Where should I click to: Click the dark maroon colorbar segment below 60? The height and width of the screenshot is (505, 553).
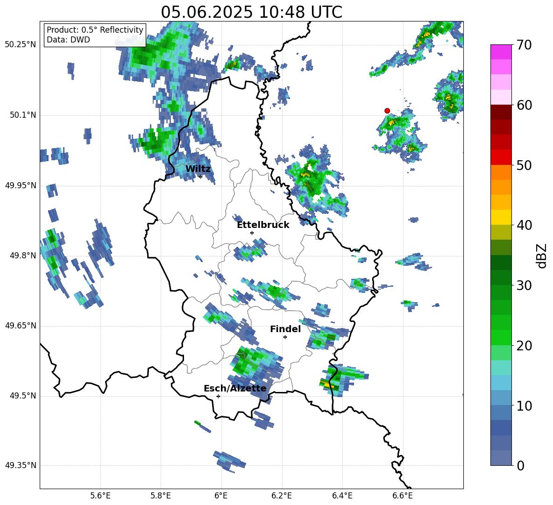pos(501,112)
